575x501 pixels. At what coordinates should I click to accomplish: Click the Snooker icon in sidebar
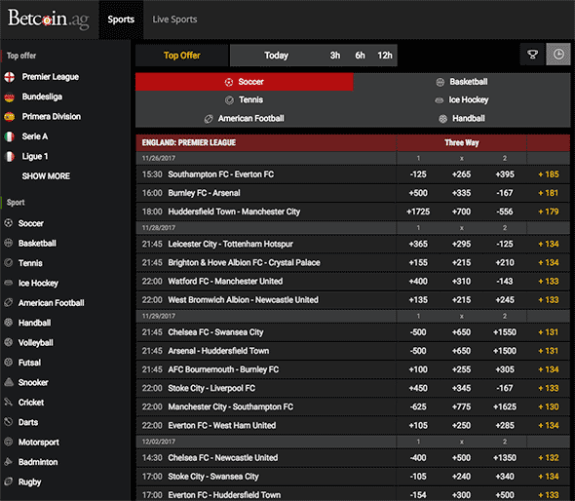9,382
